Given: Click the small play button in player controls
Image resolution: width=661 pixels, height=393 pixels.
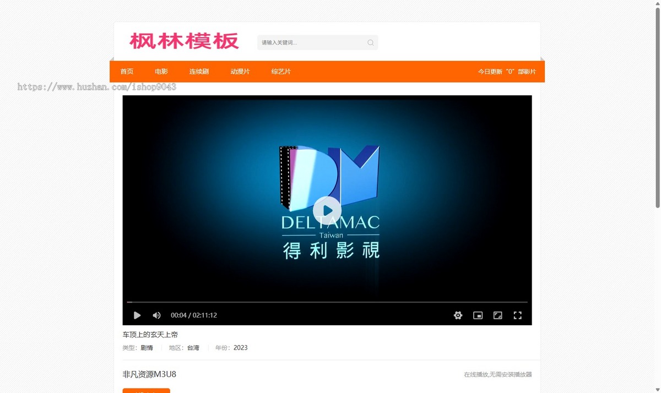Looking at the screenshot, I should tap(137, 315).
